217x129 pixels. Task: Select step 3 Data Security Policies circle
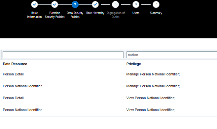click(x=75, y=4)
